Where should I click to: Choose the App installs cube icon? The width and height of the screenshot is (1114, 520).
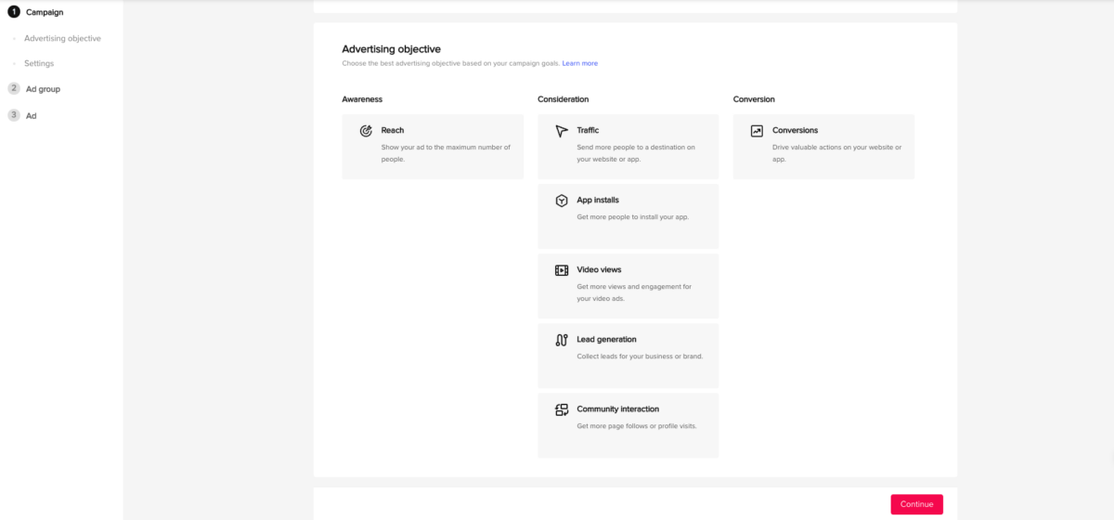coord(562,201)
